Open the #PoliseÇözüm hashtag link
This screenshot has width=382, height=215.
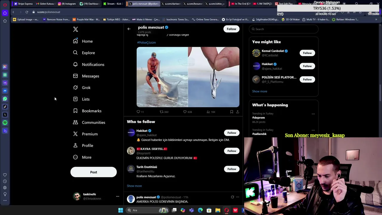tap(146, 42)
